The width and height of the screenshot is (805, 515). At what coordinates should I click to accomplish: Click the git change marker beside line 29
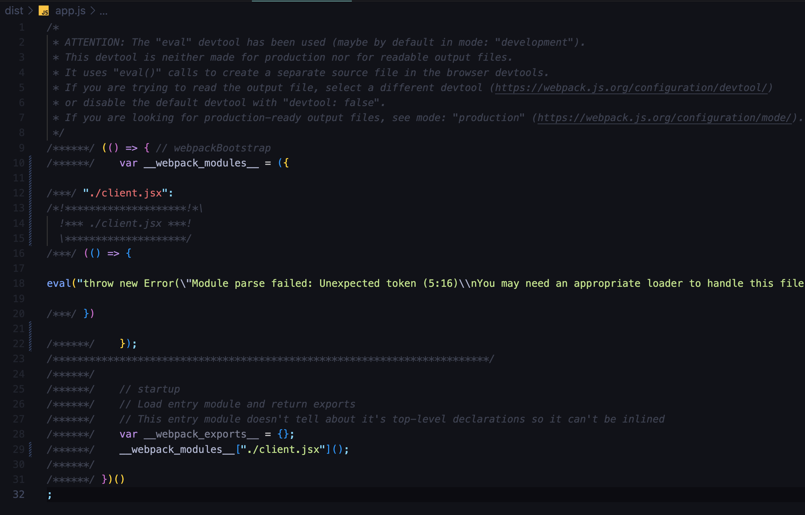[30, 449]
